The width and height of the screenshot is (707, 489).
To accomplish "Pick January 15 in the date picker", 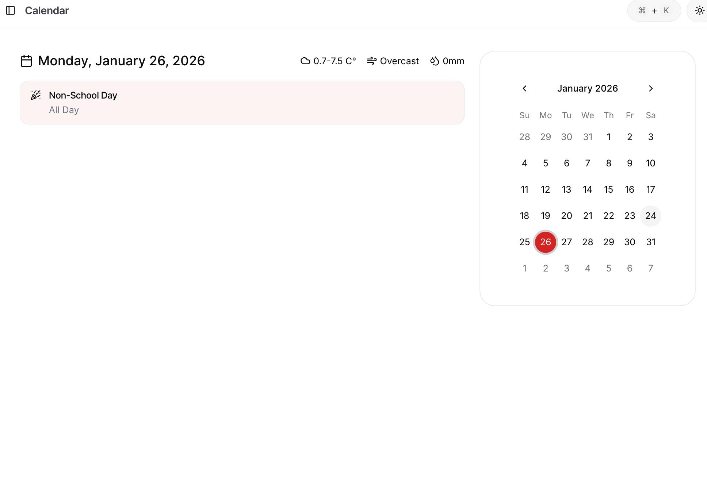I will (x=608, y=189).
